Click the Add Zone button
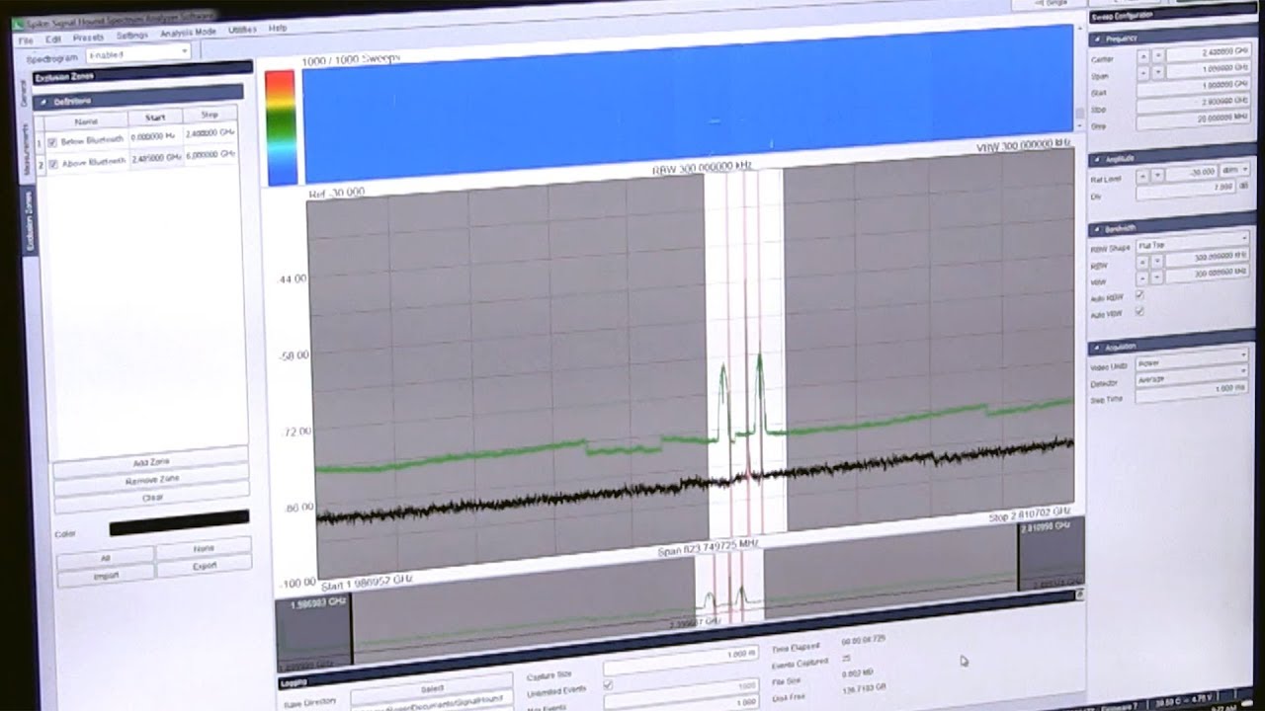 150,462
